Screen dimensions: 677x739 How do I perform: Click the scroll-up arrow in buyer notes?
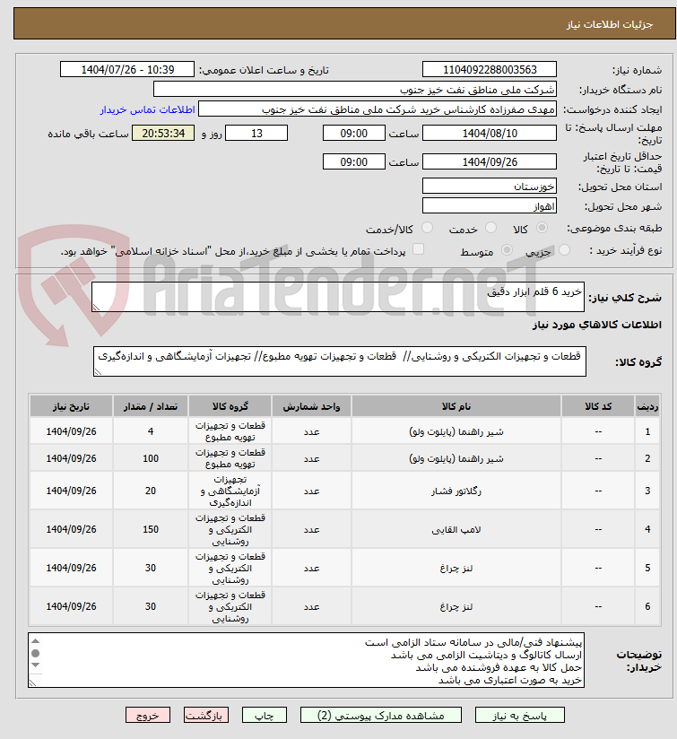tap(35, 641)
